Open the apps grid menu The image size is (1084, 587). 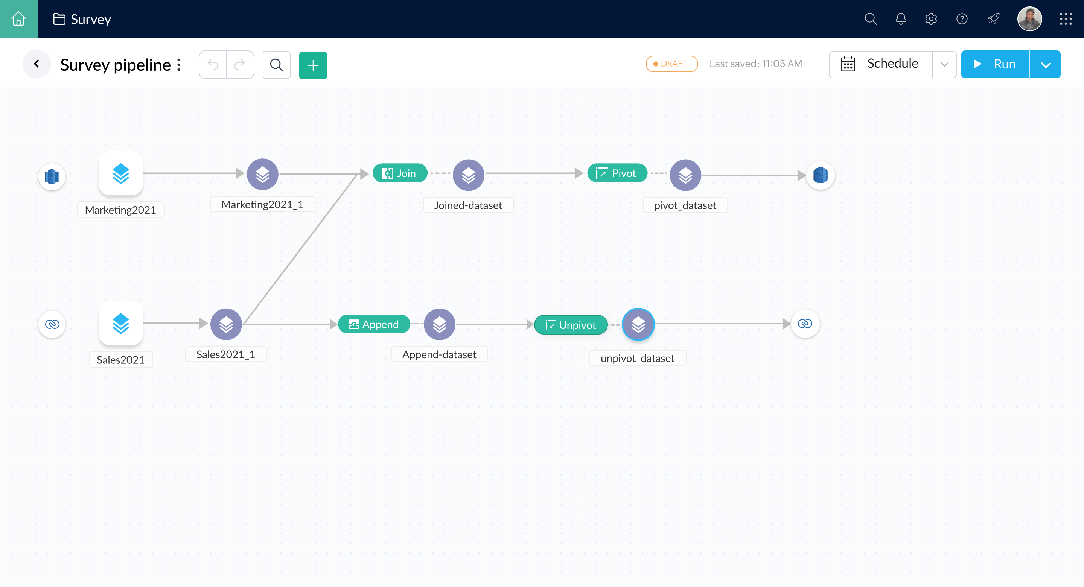(x=1066, y=19)
